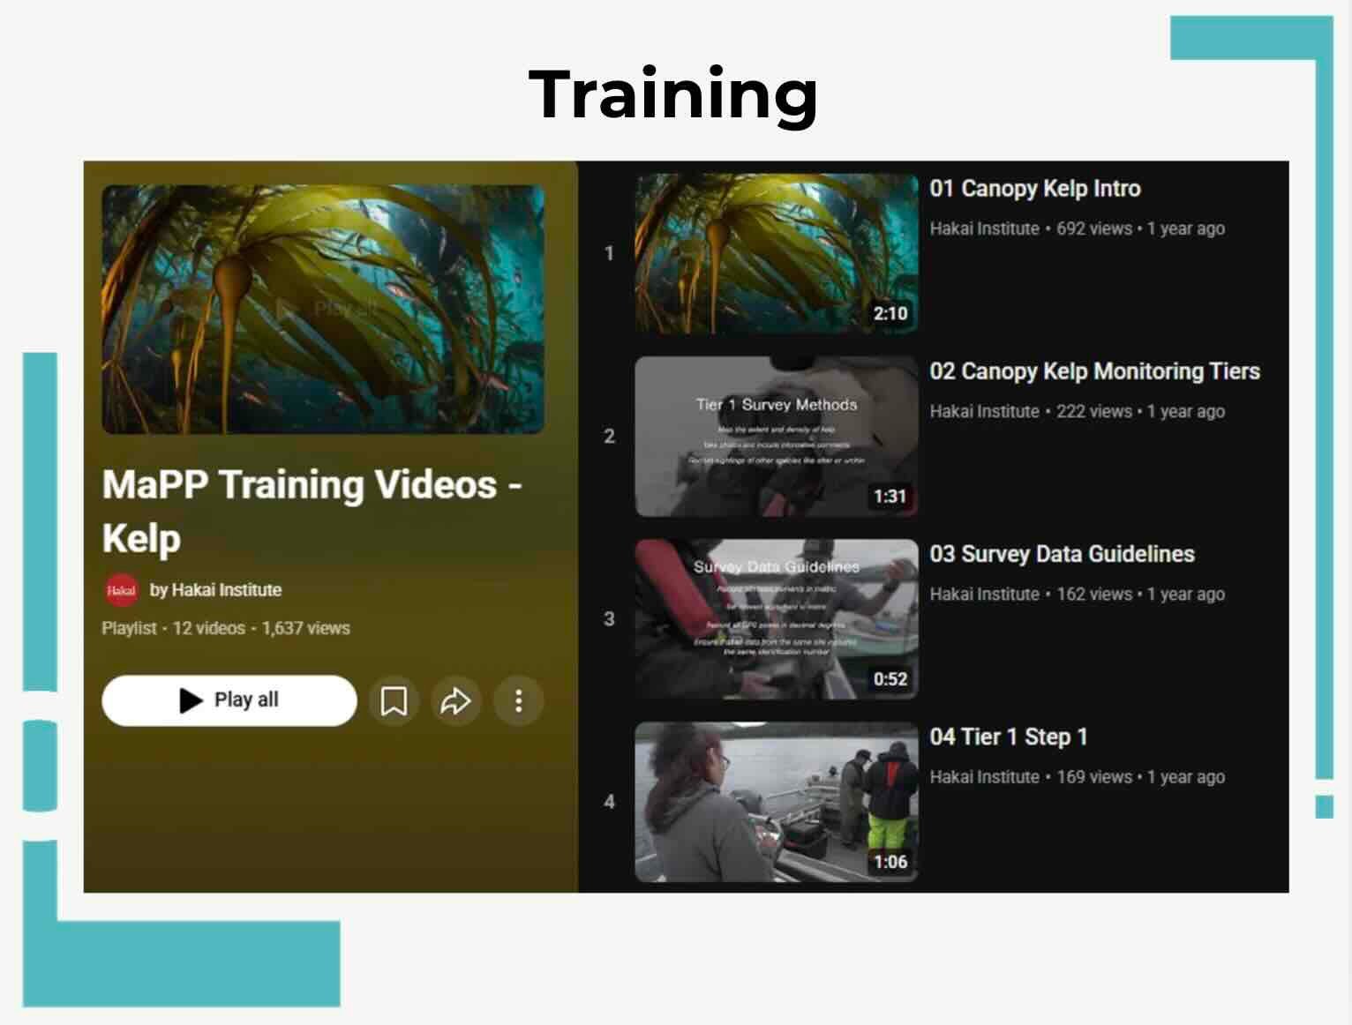Share the playlist using the arrow icon
The height and width of the screenshot is (1025, 1352).
coord(455,701)
